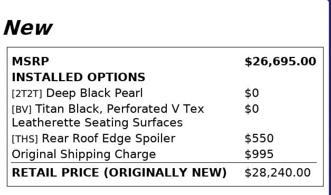Click the Rear Roof Edge Spoiler option
This screenshot has width=331, height=195.
(109, 139)
